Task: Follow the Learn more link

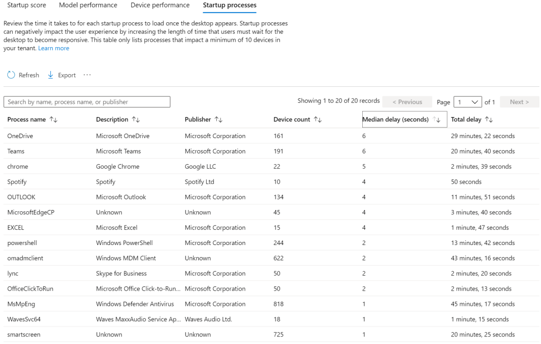Action: [53, 48]
